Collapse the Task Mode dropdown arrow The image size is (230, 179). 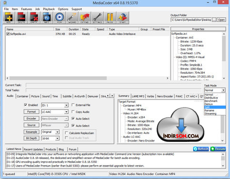pyautogui.click(x=223, y=90)
